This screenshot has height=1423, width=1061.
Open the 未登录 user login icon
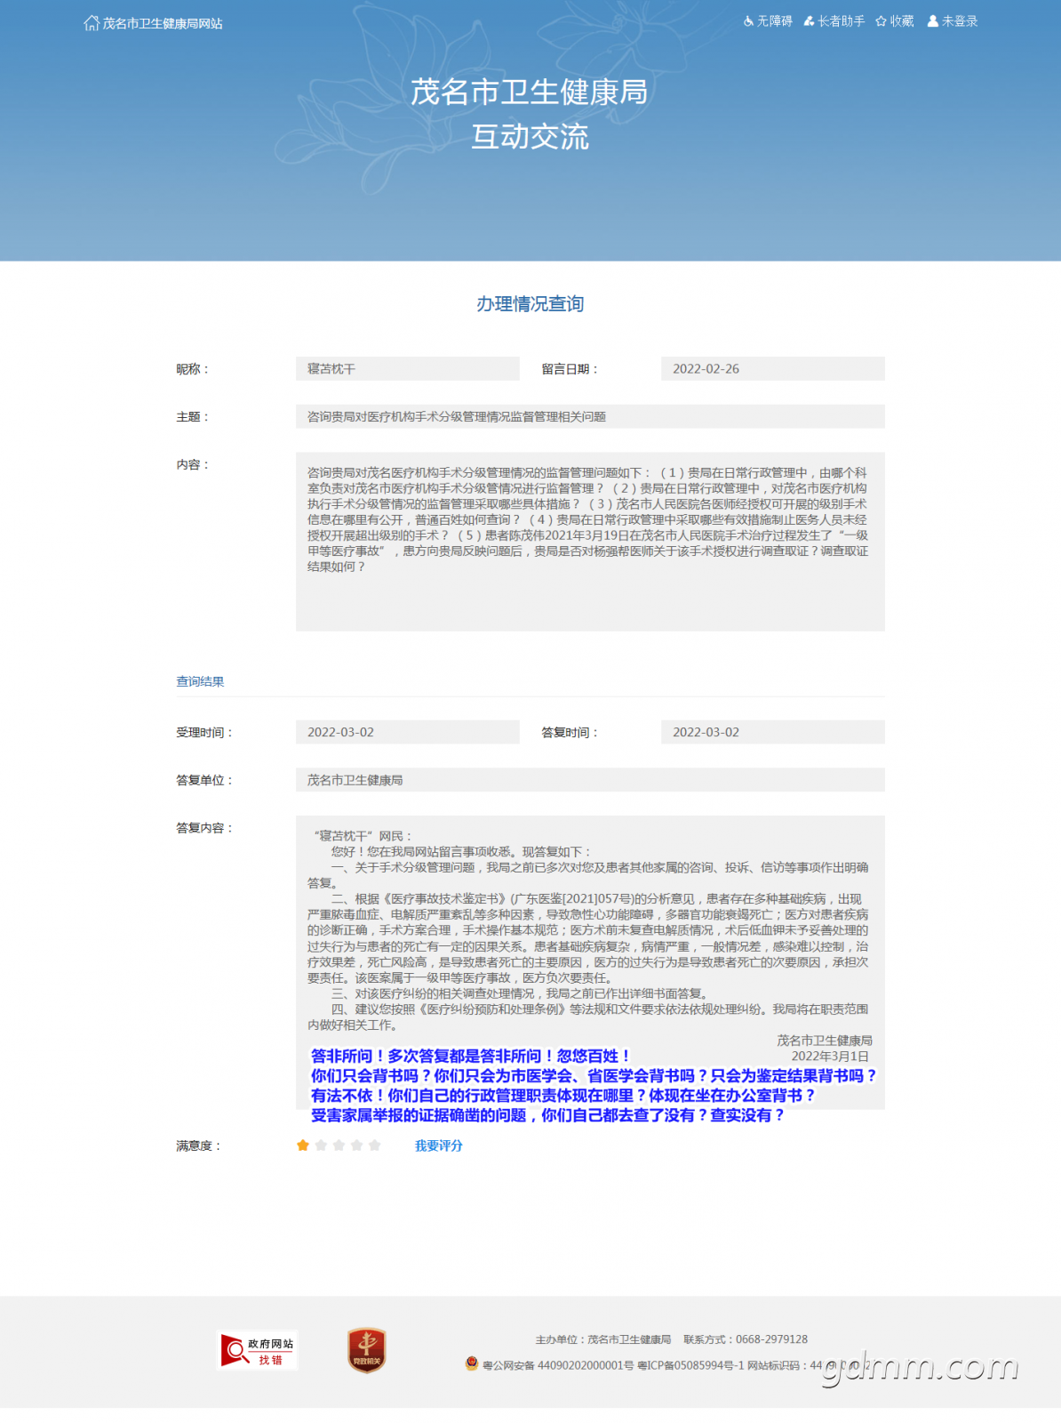(x=933, y=21)
